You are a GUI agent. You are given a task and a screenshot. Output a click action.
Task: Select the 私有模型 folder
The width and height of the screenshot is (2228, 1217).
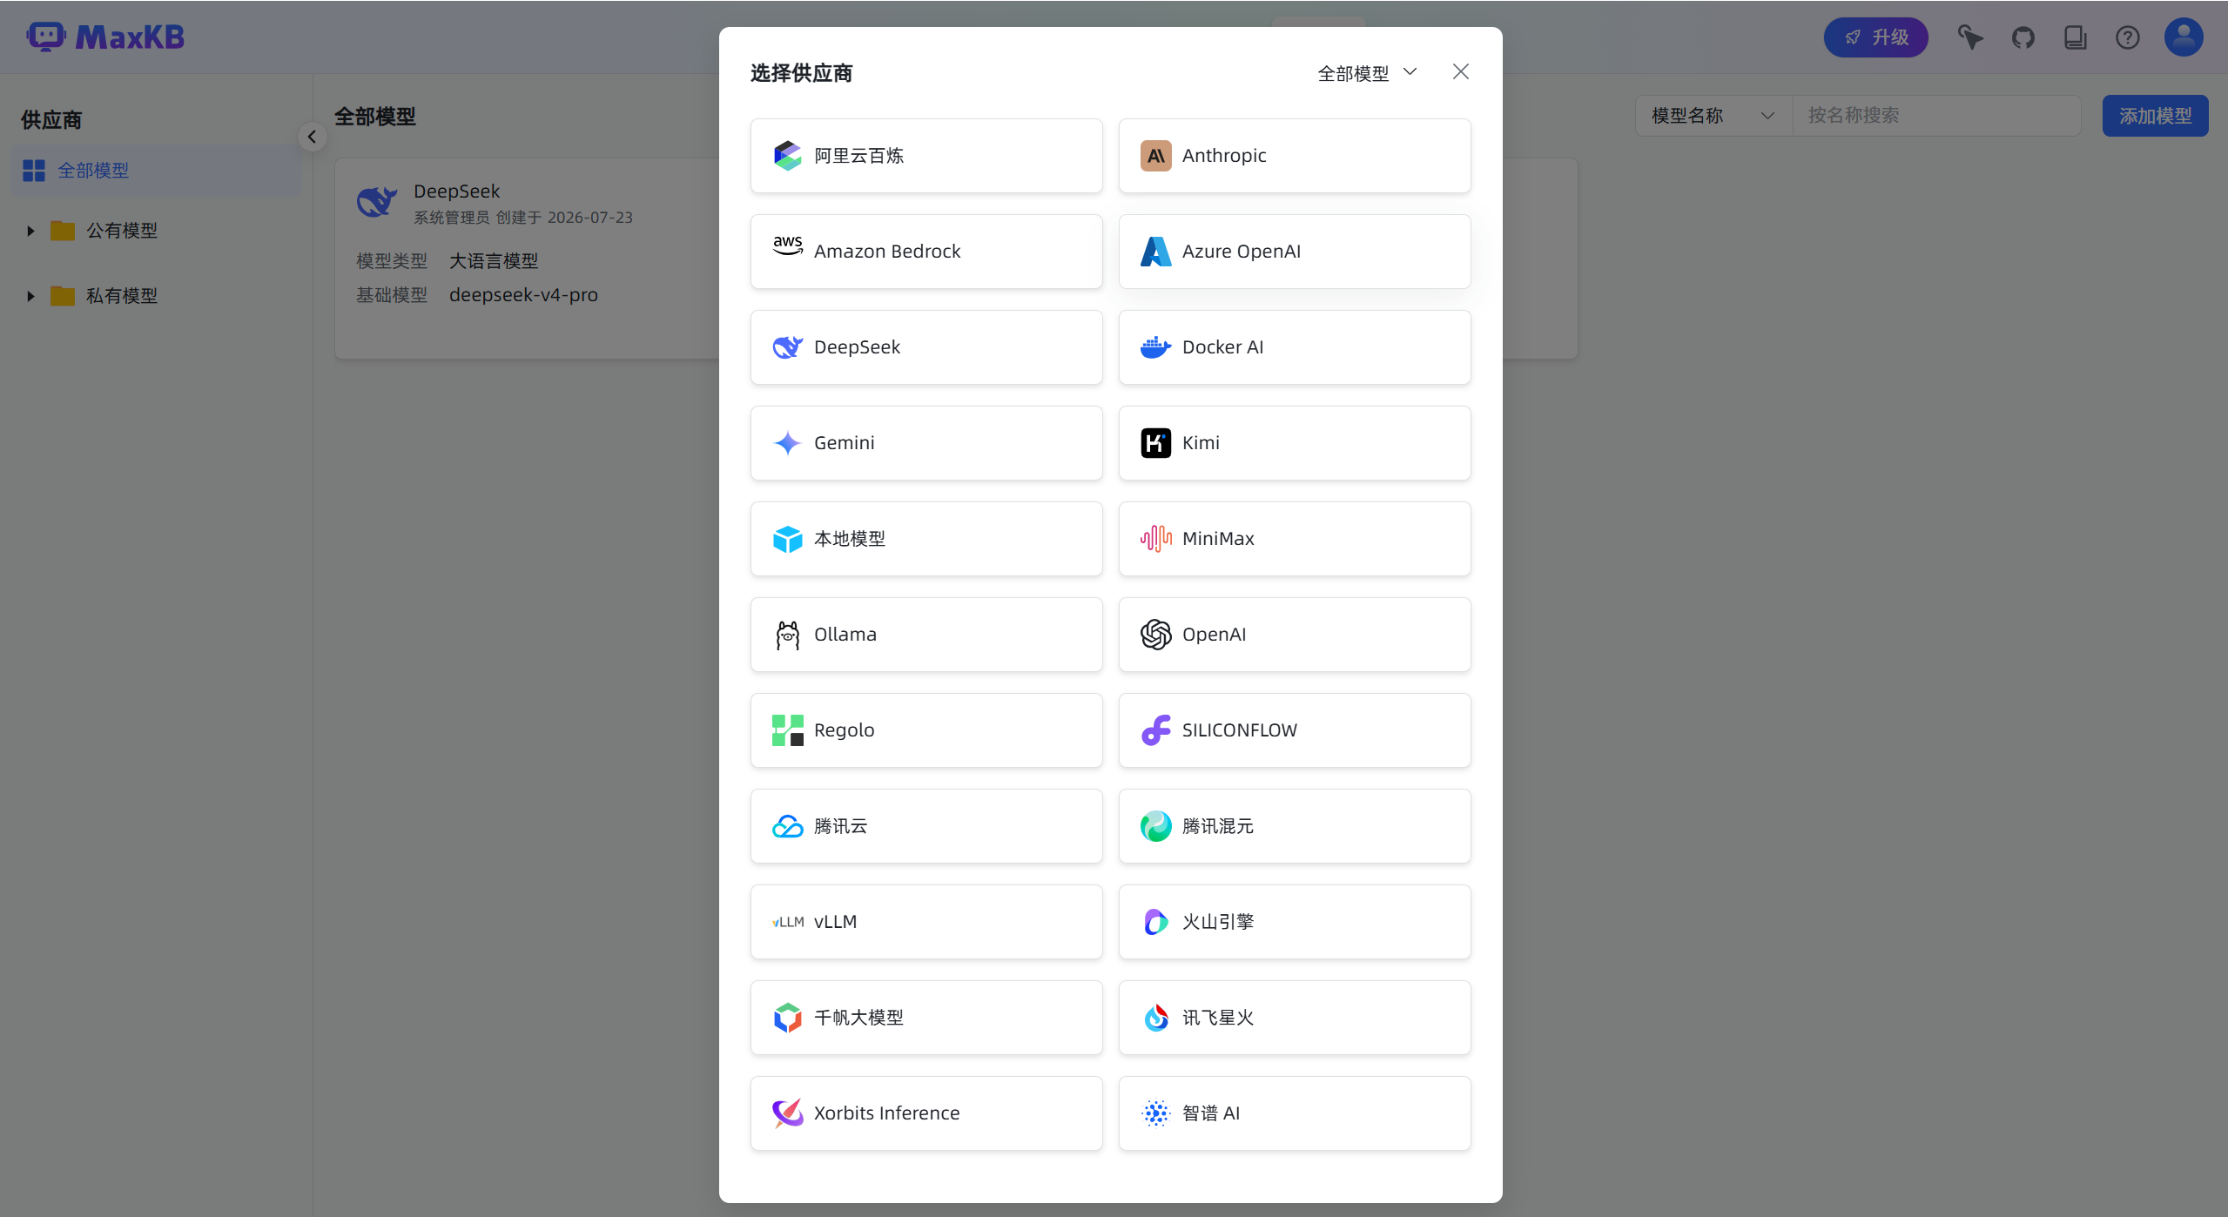(122, 296)
